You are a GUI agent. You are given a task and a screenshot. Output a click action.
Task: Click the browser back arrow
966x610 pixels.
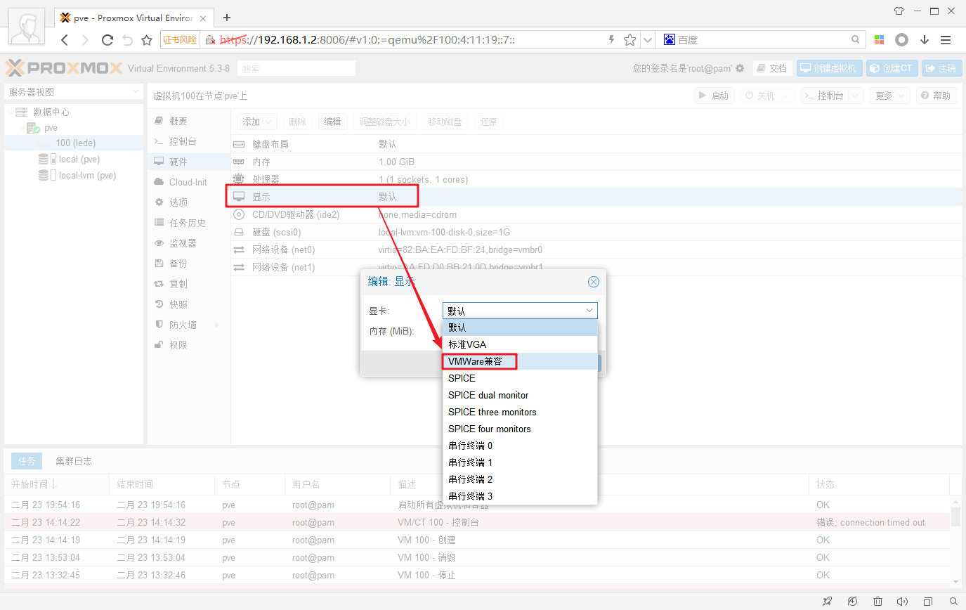tap(65, 40)
